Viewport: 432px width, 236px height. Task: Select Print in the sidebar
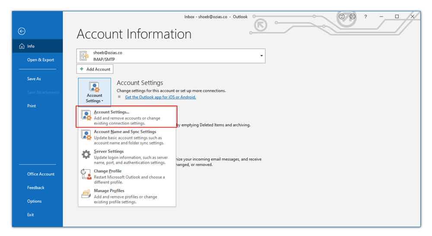coord(32,106)
